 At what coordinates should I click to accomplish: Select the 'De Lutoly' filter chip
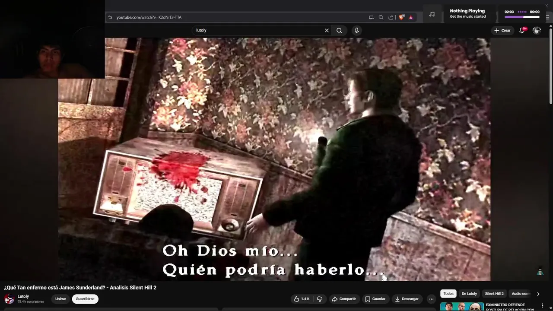click(x=469, y=294)
